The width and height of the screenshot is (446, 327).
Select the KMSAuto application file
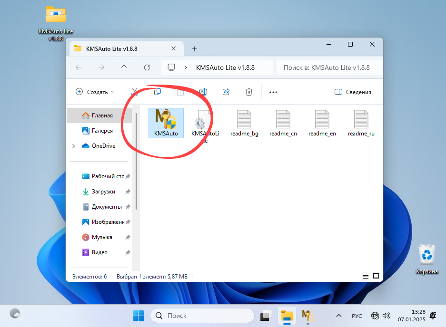click(x=166, y=122)
